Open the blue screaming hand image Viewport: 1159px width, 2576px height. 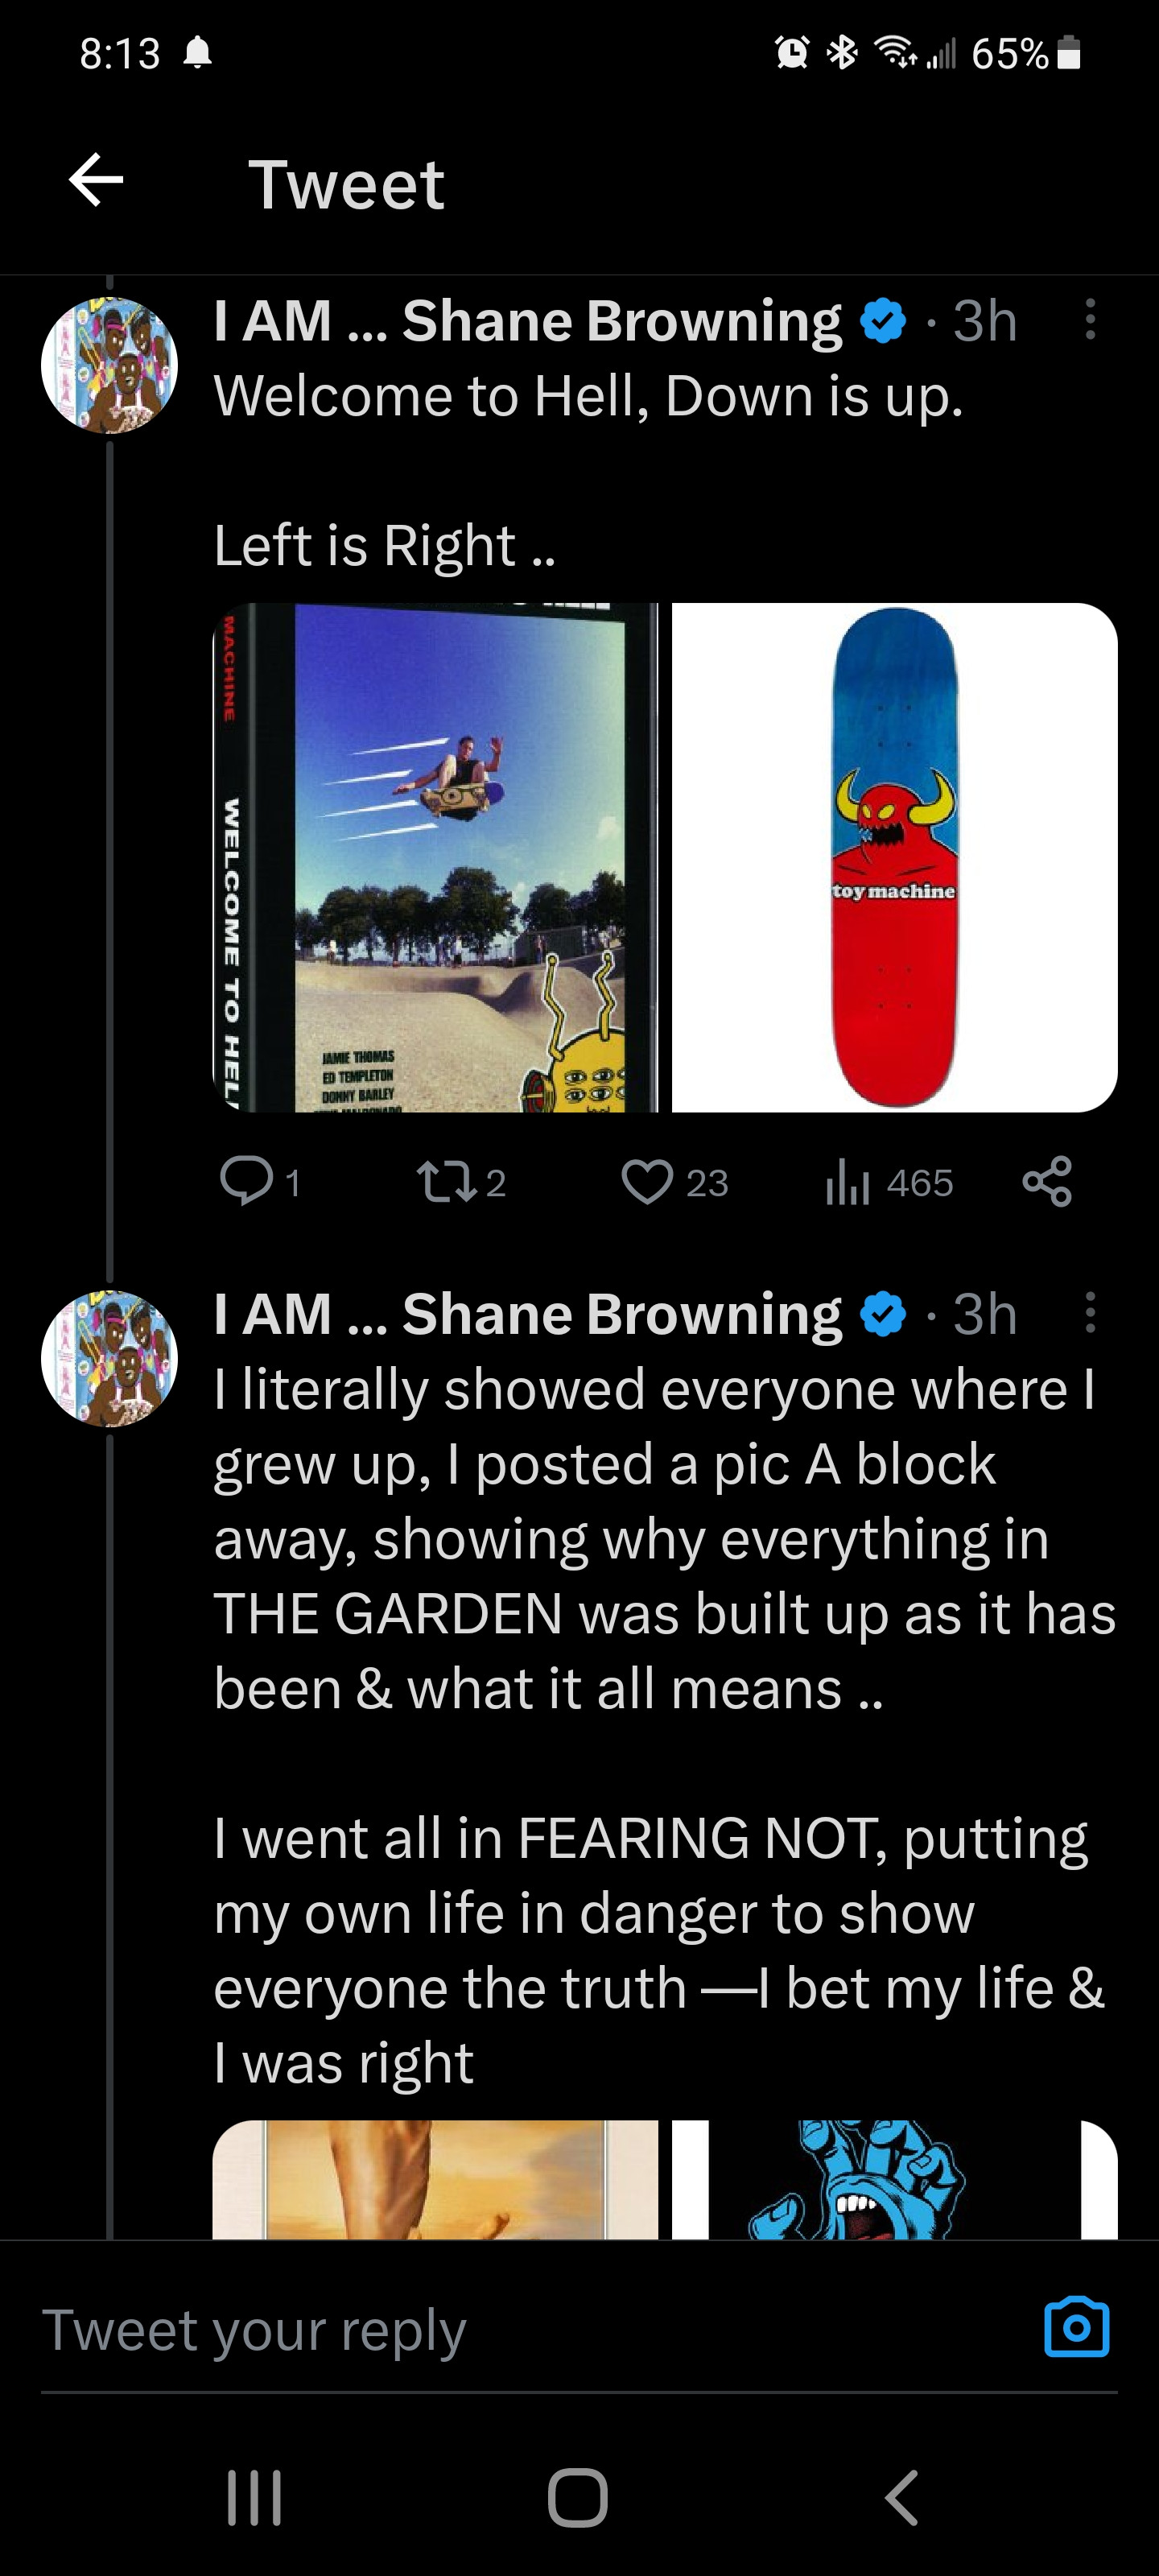894,2180
